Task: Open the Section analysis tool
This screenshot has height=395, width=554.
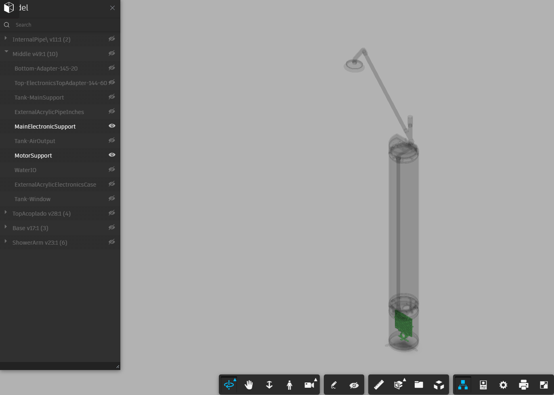Action: pyautogui.click(x=399, y=385)
